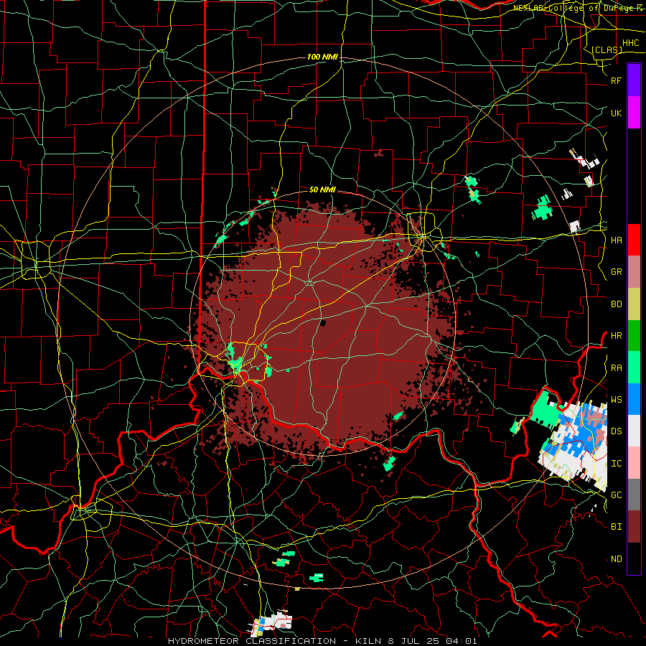
Task: Click the BI brown legend swatch
Action: [634, 527]
